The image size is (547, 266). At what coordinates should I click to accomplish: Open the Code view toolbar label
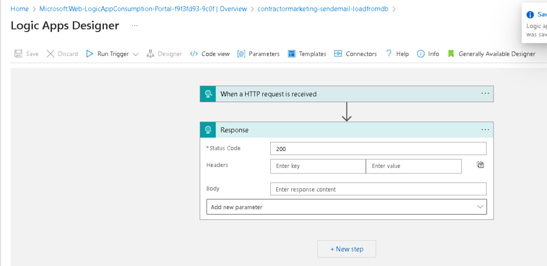click(x=216, y=54)
